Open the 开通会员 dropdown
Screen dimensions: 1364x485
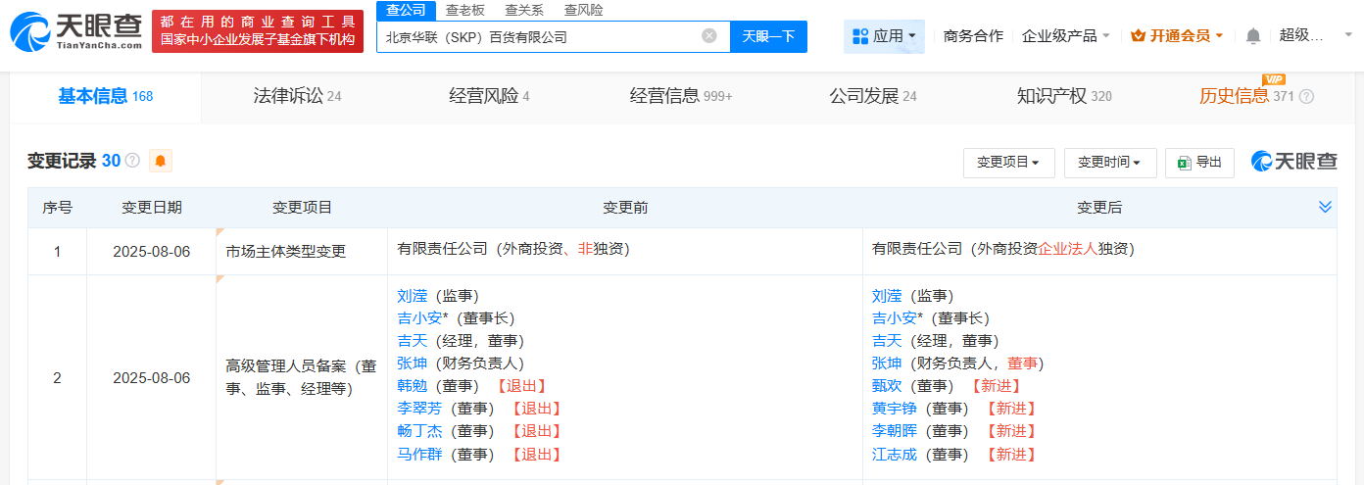pyautogui.click(x=1177, y=36)
